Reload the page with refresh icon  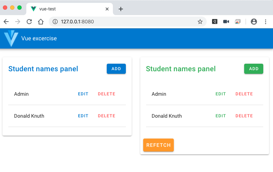click(x=29, y=22)
